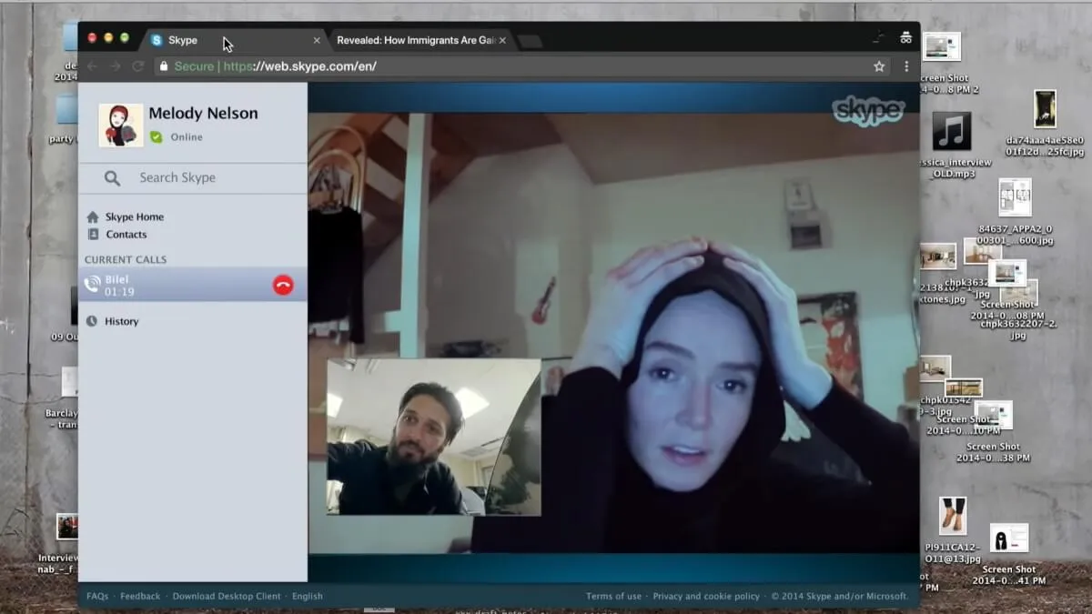This screenshot has height=614, width=1092.
Task: Open the Chrome three-dot menu
Action: pyautogui.click(x=906, y=66)
